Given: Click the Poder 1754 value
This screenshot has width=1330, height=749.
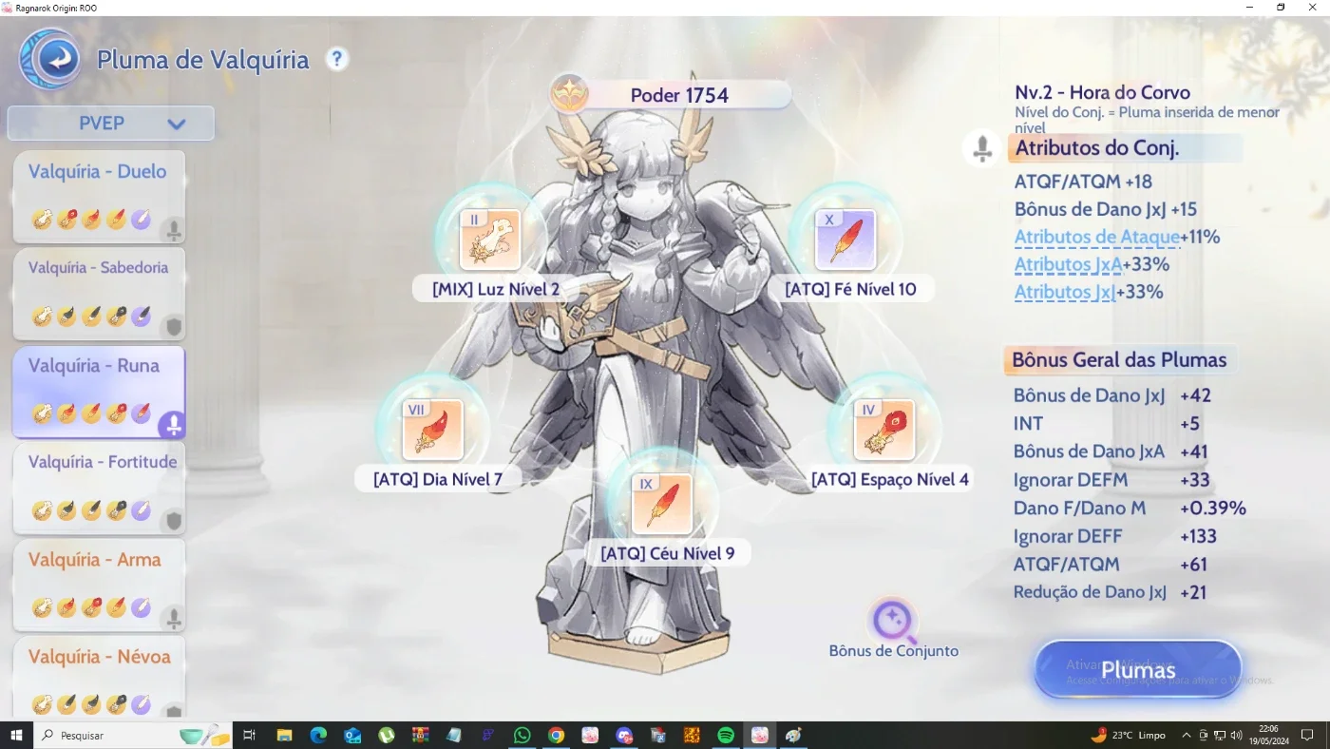Looking at the screenshot, I should tap(679, 95).
